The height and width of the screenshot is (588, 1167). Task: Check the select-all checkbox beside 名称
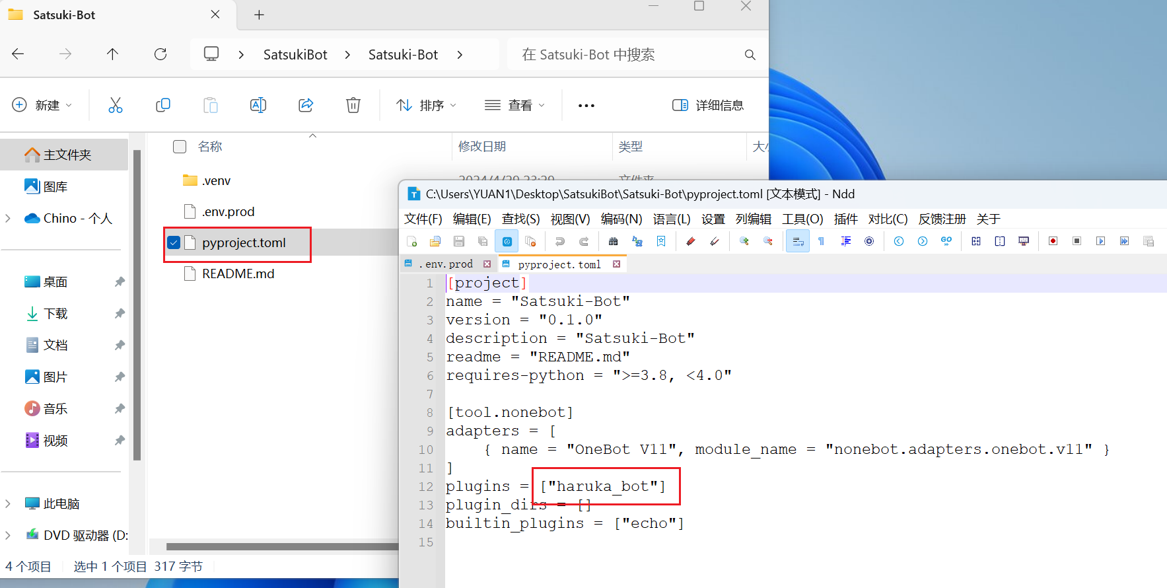[x=180, y=146]
